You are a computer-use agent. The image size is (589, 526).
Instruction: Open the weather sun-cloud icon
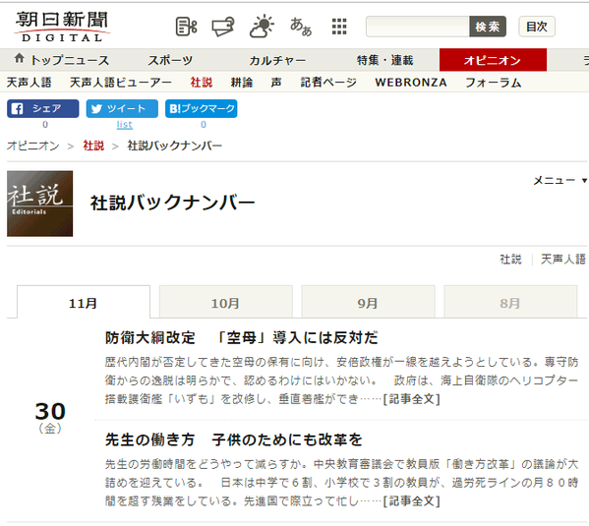262,27
